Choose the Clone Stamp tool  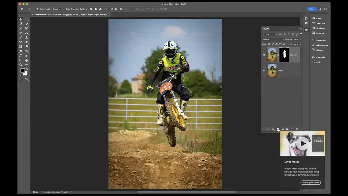(26, 38)
